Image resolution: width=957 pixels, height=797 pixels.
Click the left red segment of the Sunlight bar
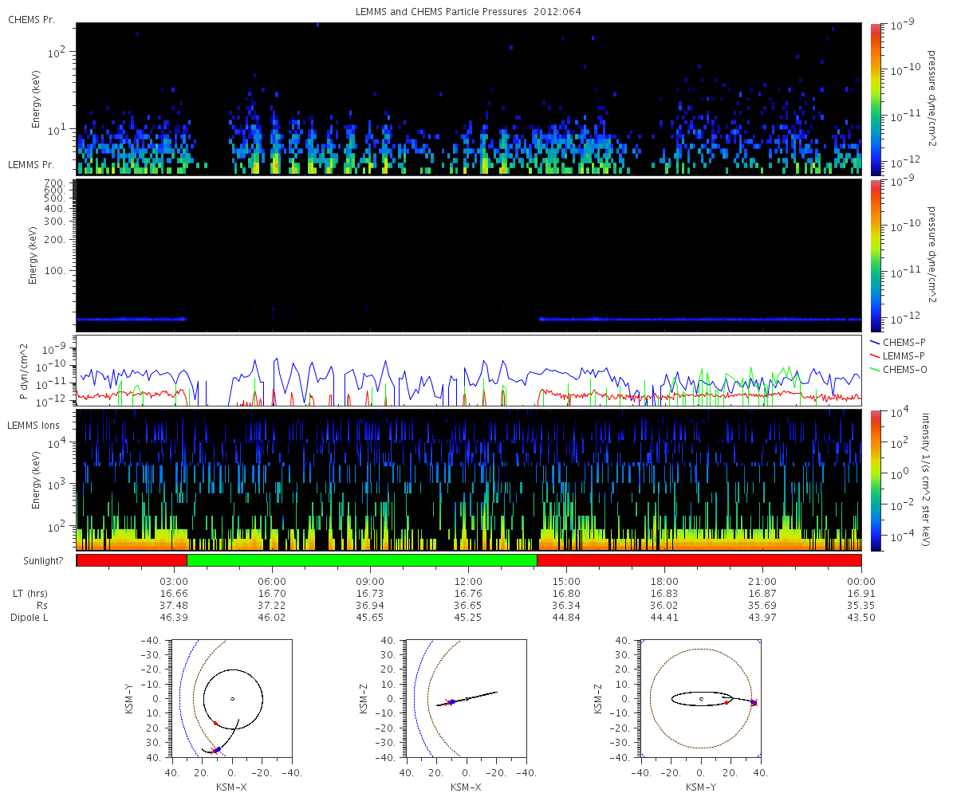[x=132, y=560]
